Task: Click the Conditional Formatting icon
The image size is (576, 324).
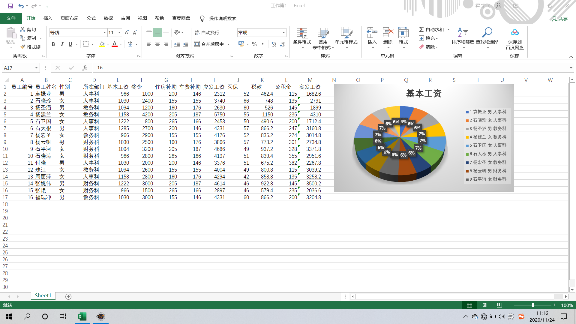Action: coord(302,33)
